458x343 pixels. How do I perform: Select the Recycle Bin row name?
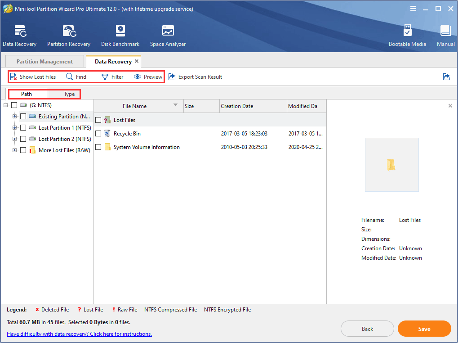tap(127, 134)
